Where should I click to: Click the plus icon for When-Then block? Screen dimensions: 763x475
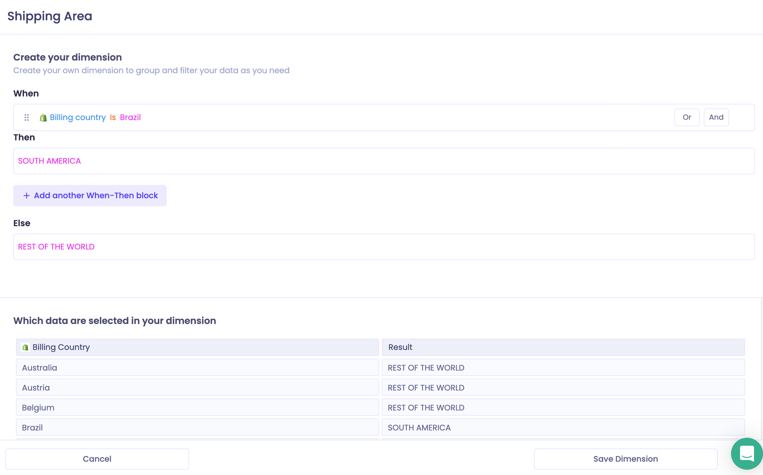pyautogui.click(x=27, y=196)
